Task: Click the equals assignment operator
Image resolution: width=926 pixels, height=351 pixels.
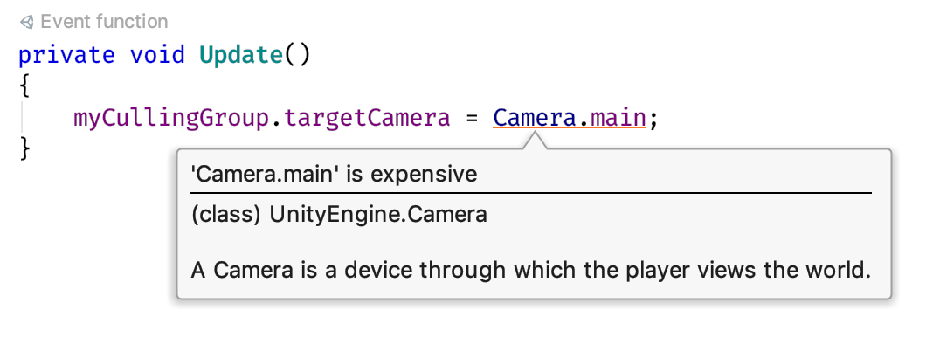Action: [x=471, y=119]
